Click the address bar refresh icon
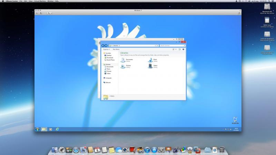The image size is (276, 155). coord(158,45)
